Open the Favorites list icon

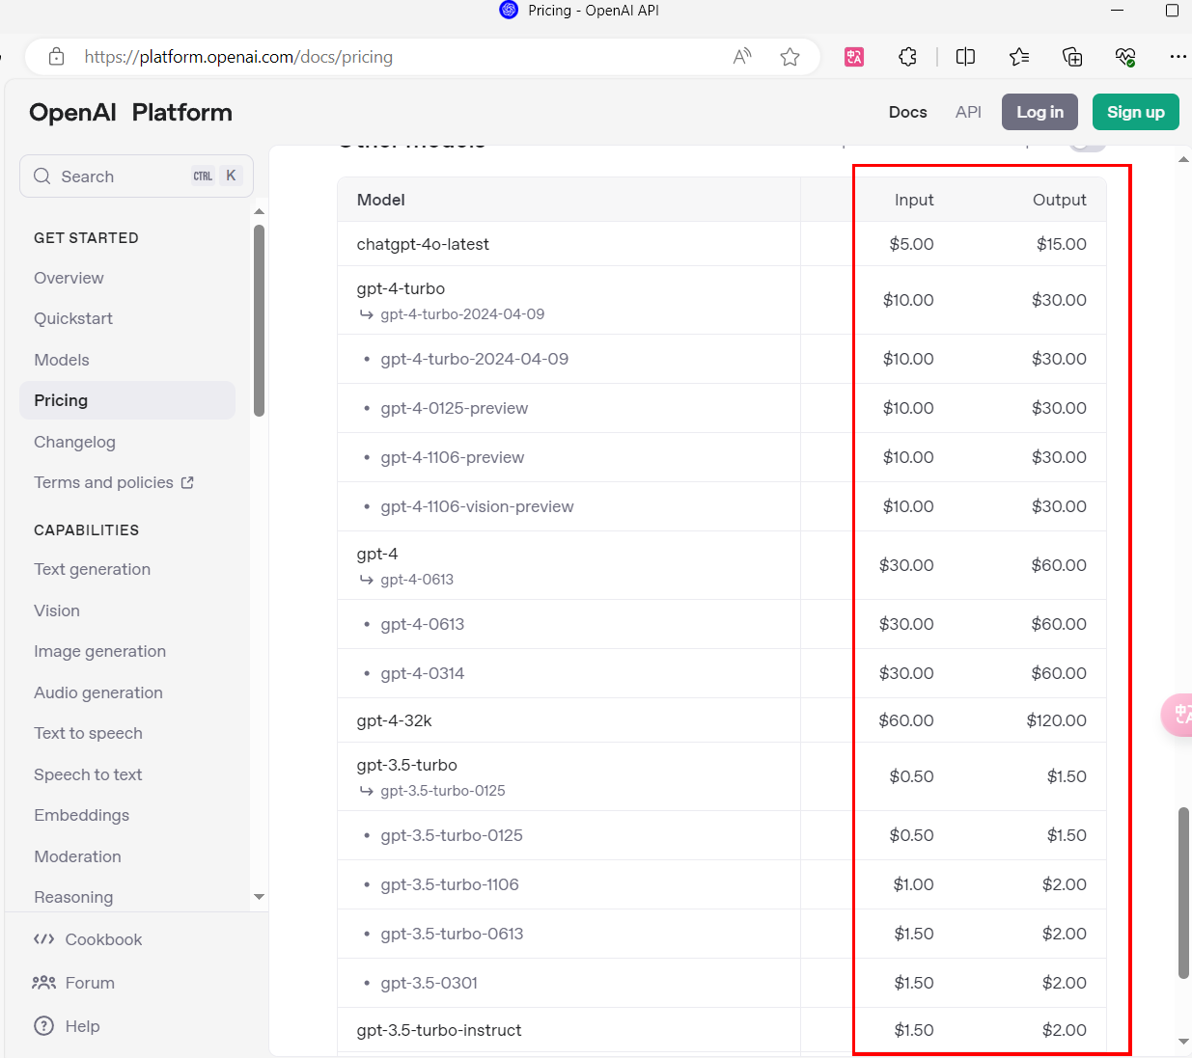click(x=1019, y=57)
